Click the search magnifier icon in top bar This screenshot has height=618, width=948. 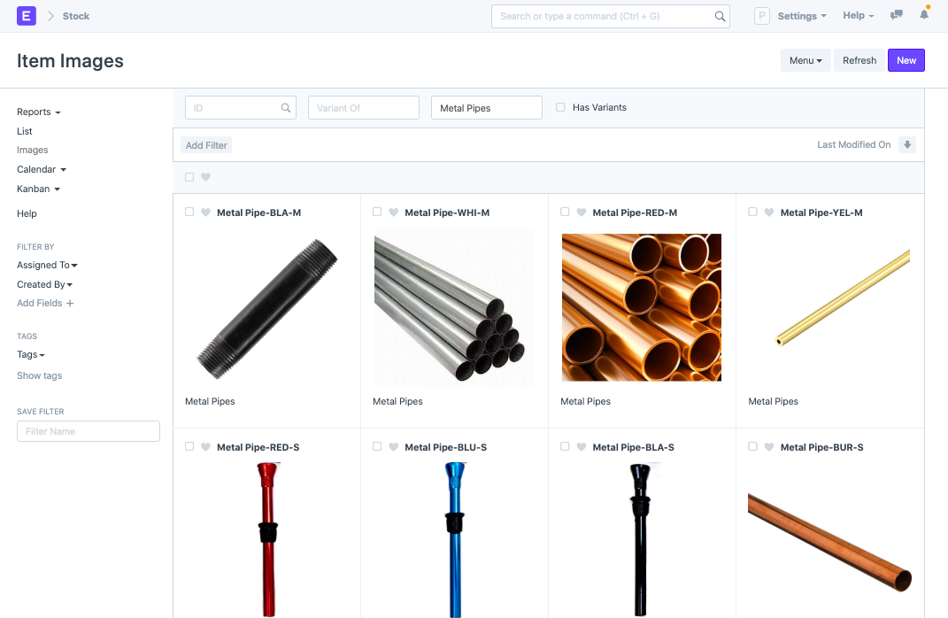point(720,16)
